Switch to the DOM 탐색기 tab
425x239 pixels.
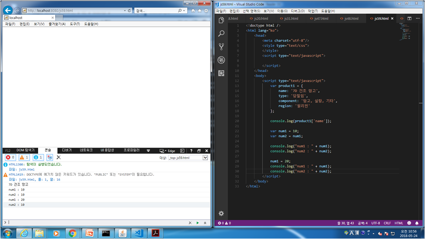(26, 150)
